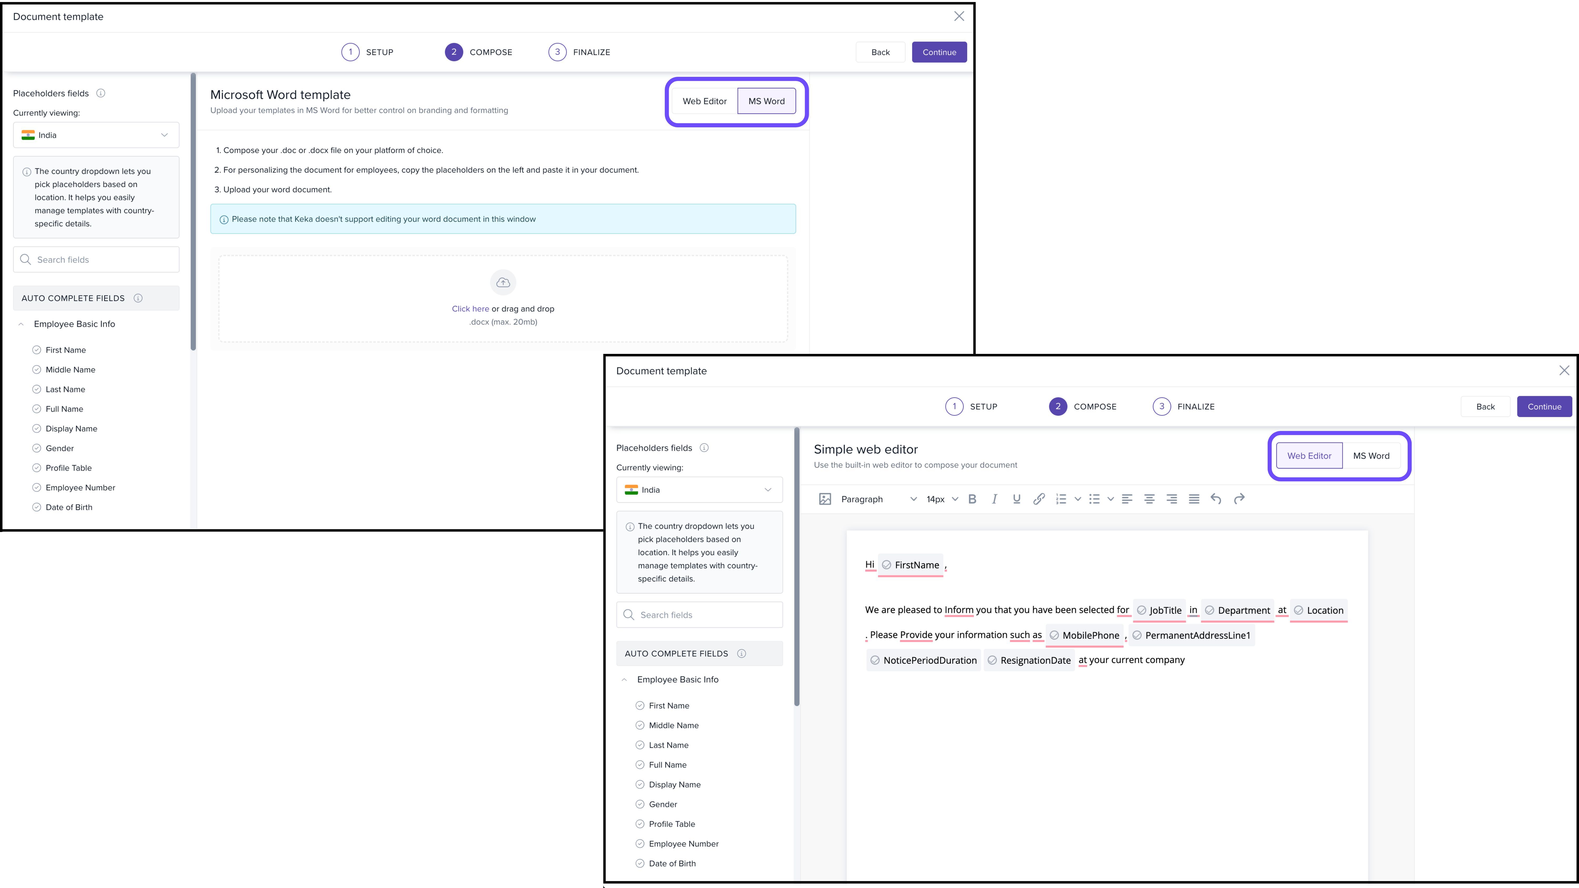The image size is (1579, 888).
Task: Click the underline formatting icon
Action: pyautogui.click(x=1016, y=499)
